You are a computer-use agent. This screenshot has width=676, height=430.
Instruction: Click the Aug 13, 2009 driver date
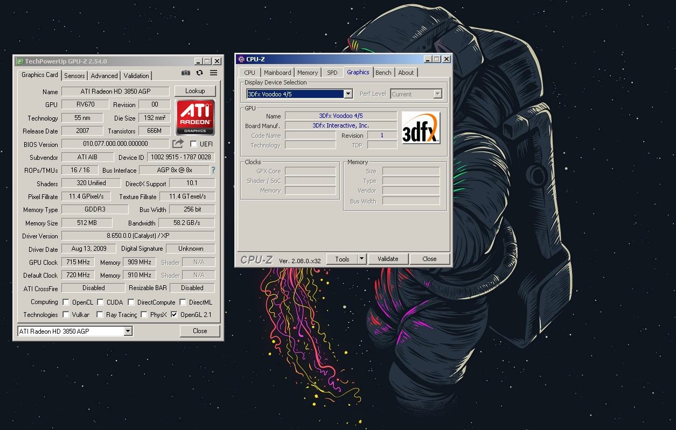(x=88, y=249)
